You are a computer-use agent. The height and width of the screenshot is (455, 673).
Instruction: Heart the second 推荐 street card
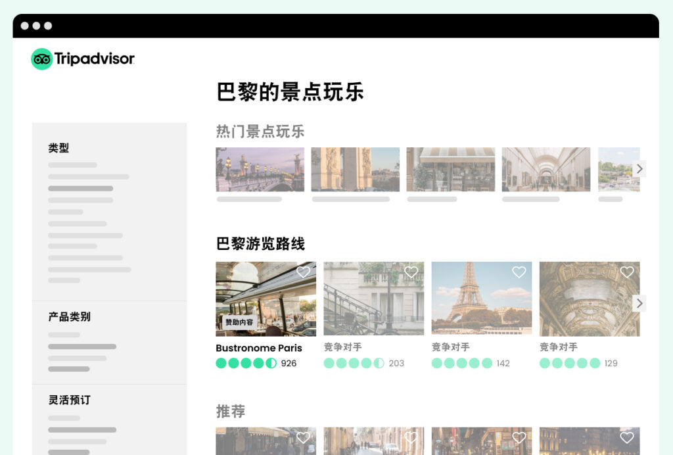(x=411, y=437)
